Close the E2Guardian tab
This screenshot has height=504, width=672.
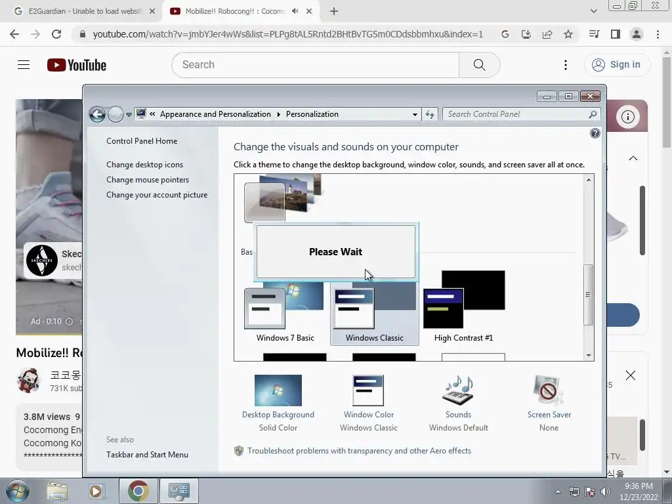tap(152, 11)
